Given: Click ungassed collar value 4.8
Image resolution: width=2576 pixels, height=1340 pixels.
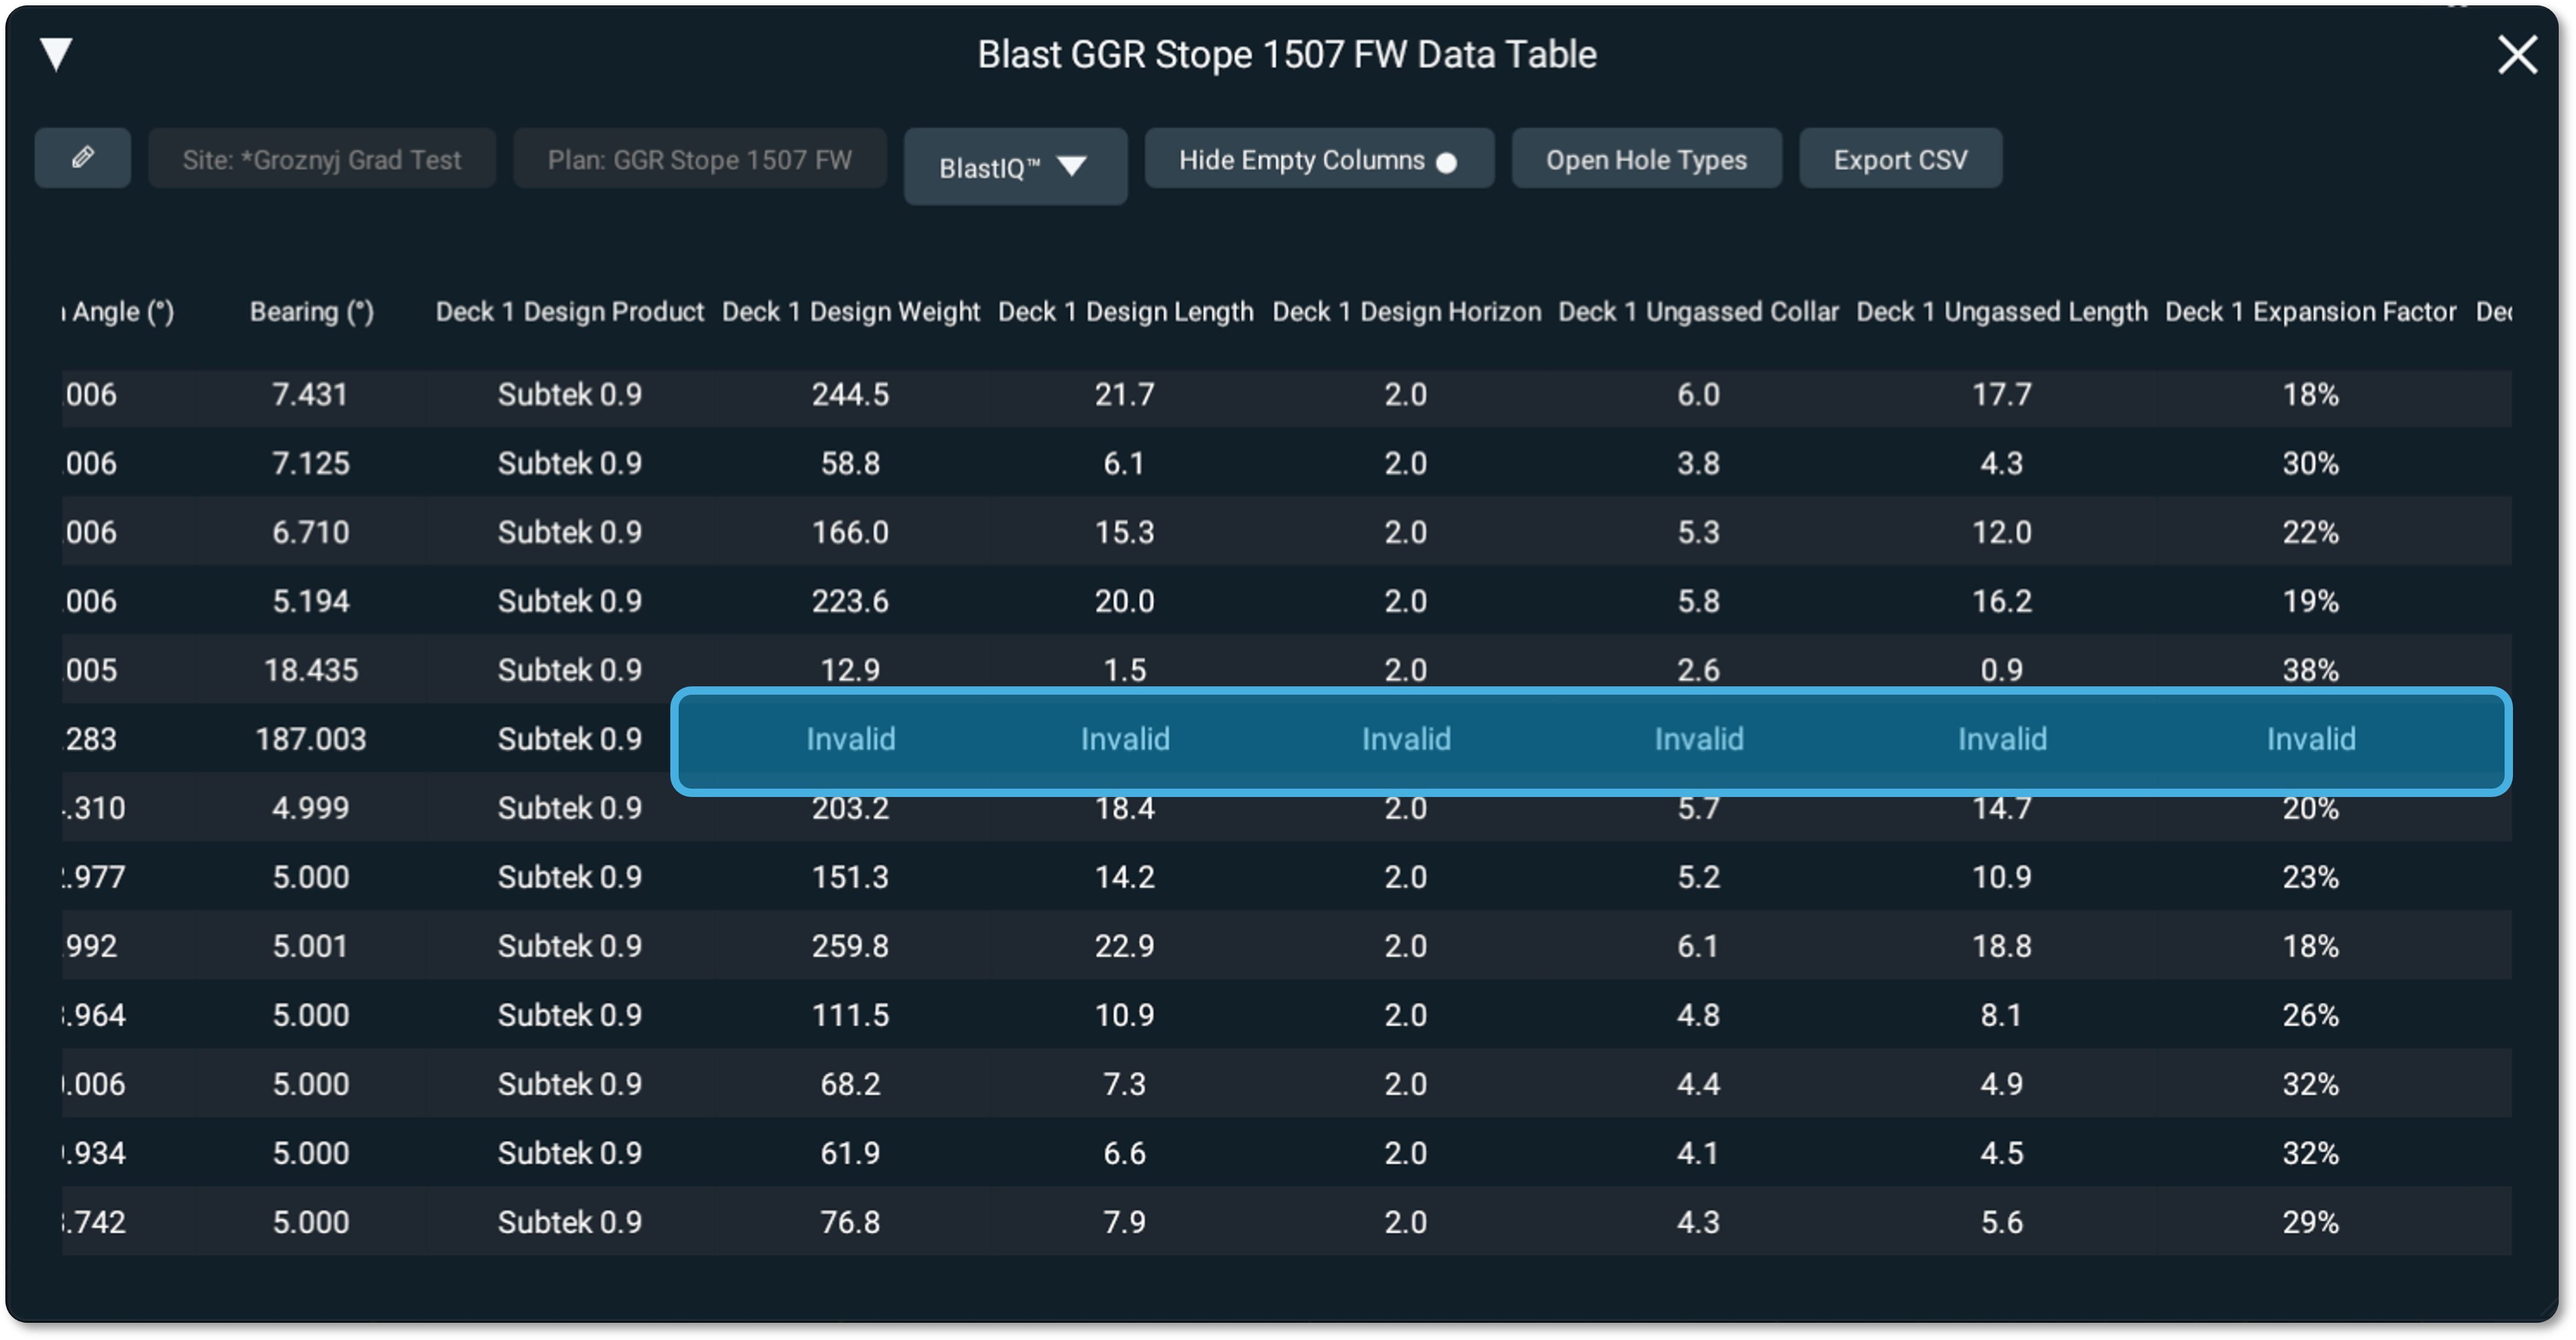Looking at the screenshot, I should 1699,1015.
